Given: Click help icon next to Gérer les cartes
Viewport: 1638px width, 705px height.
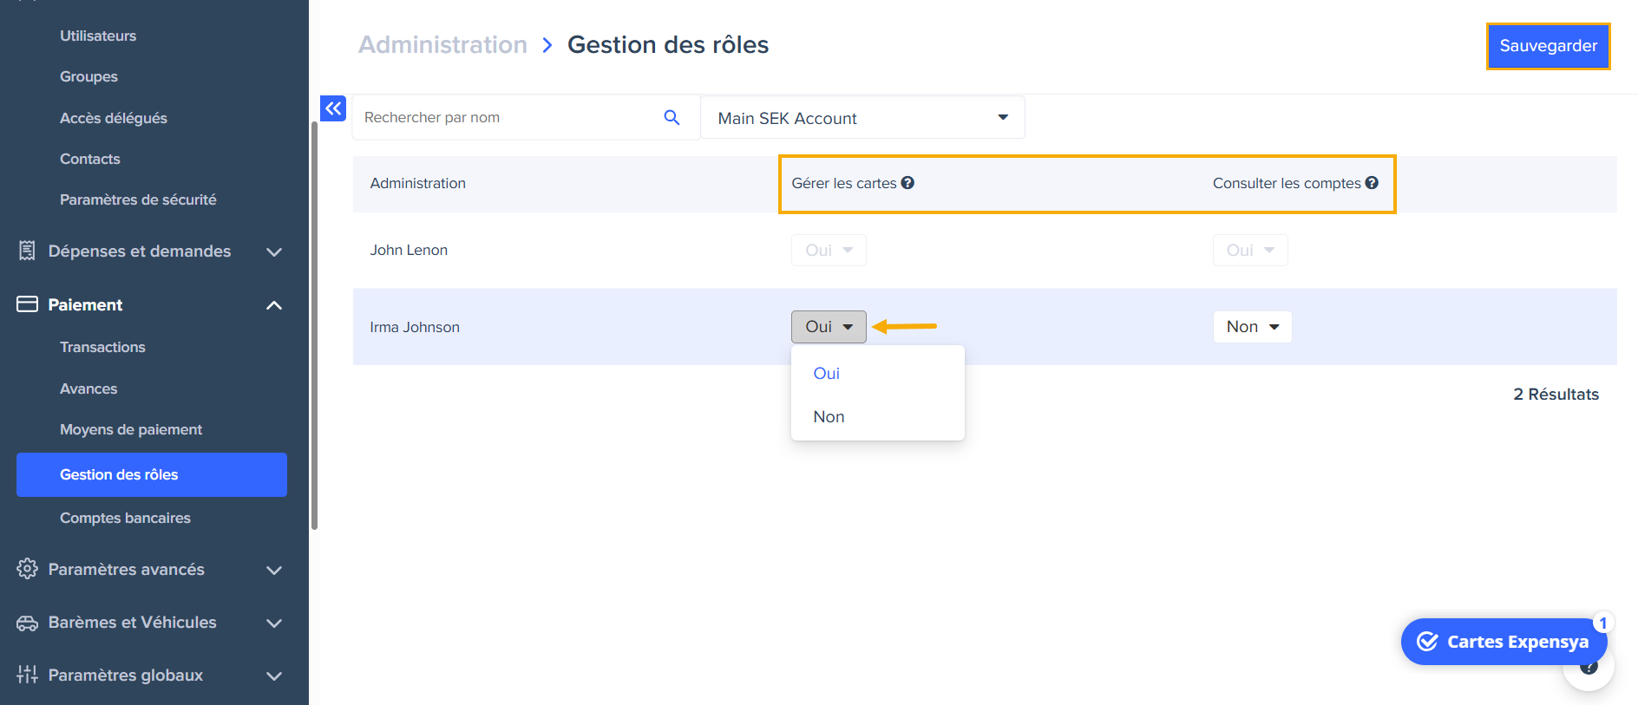Looking at the screenshot, I should click(x=907, y=183).
